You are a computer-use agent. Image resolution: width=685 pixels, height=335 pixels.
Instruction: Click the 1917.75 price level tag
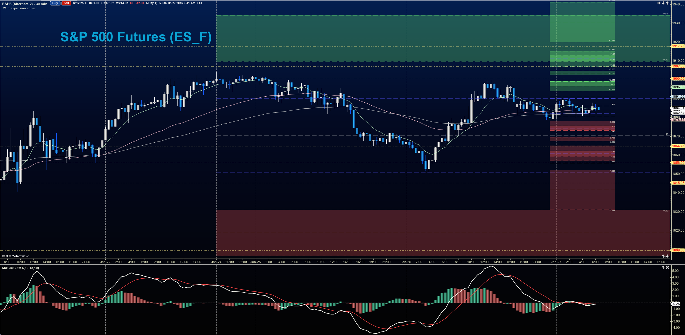click(x=678, y=47)
